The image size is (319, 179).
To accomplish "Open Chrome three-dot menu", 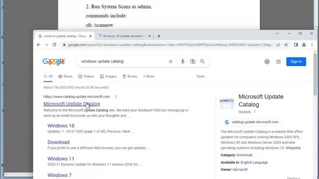I will coord(312,45).
